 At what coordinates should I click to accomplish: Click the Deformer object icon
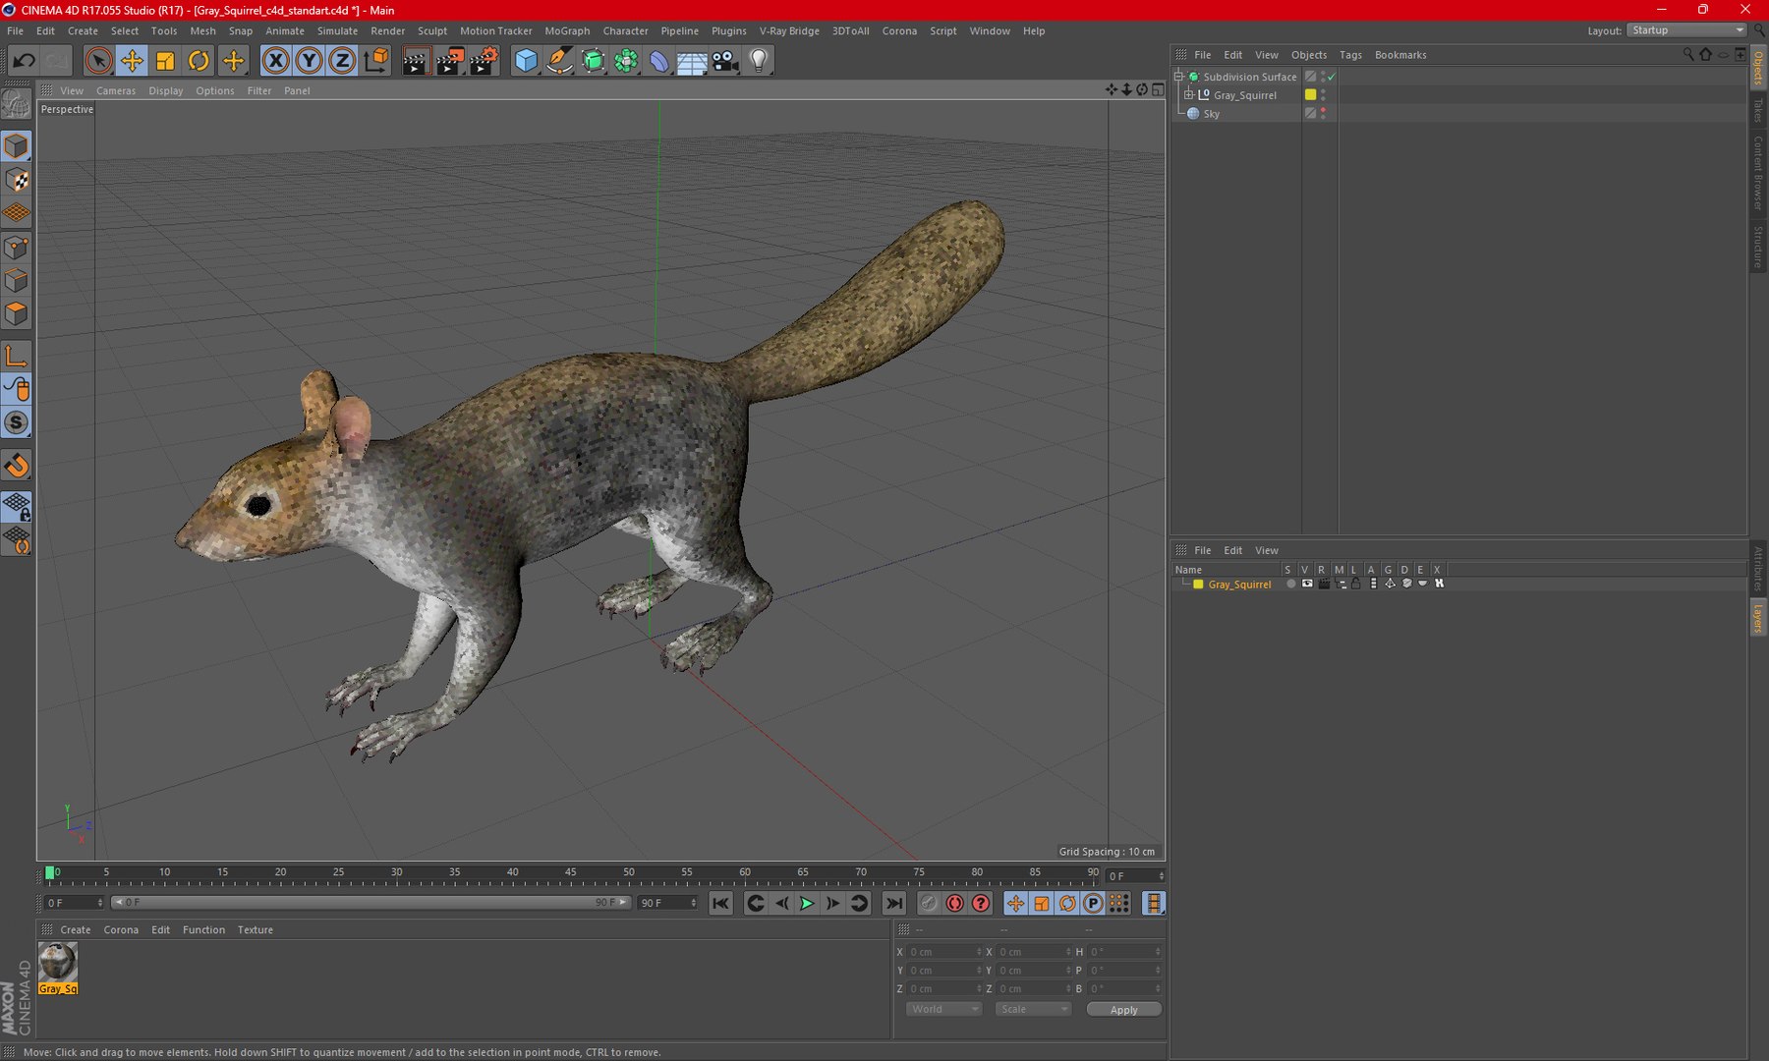coord(658,61)
